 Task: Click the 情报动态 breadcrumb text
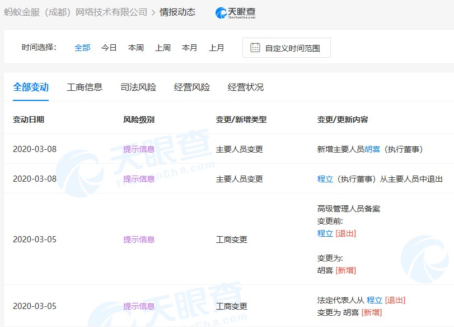tap(177, 12)
